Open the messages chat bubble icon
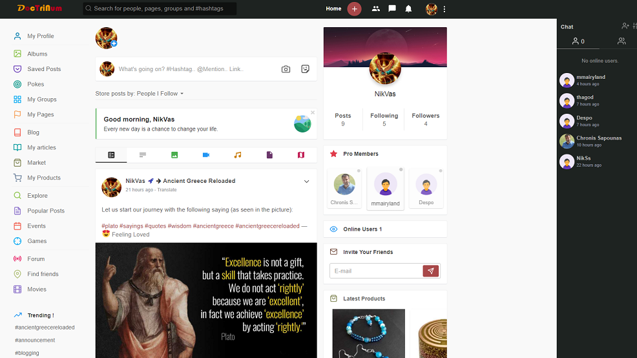 [392, 9]
